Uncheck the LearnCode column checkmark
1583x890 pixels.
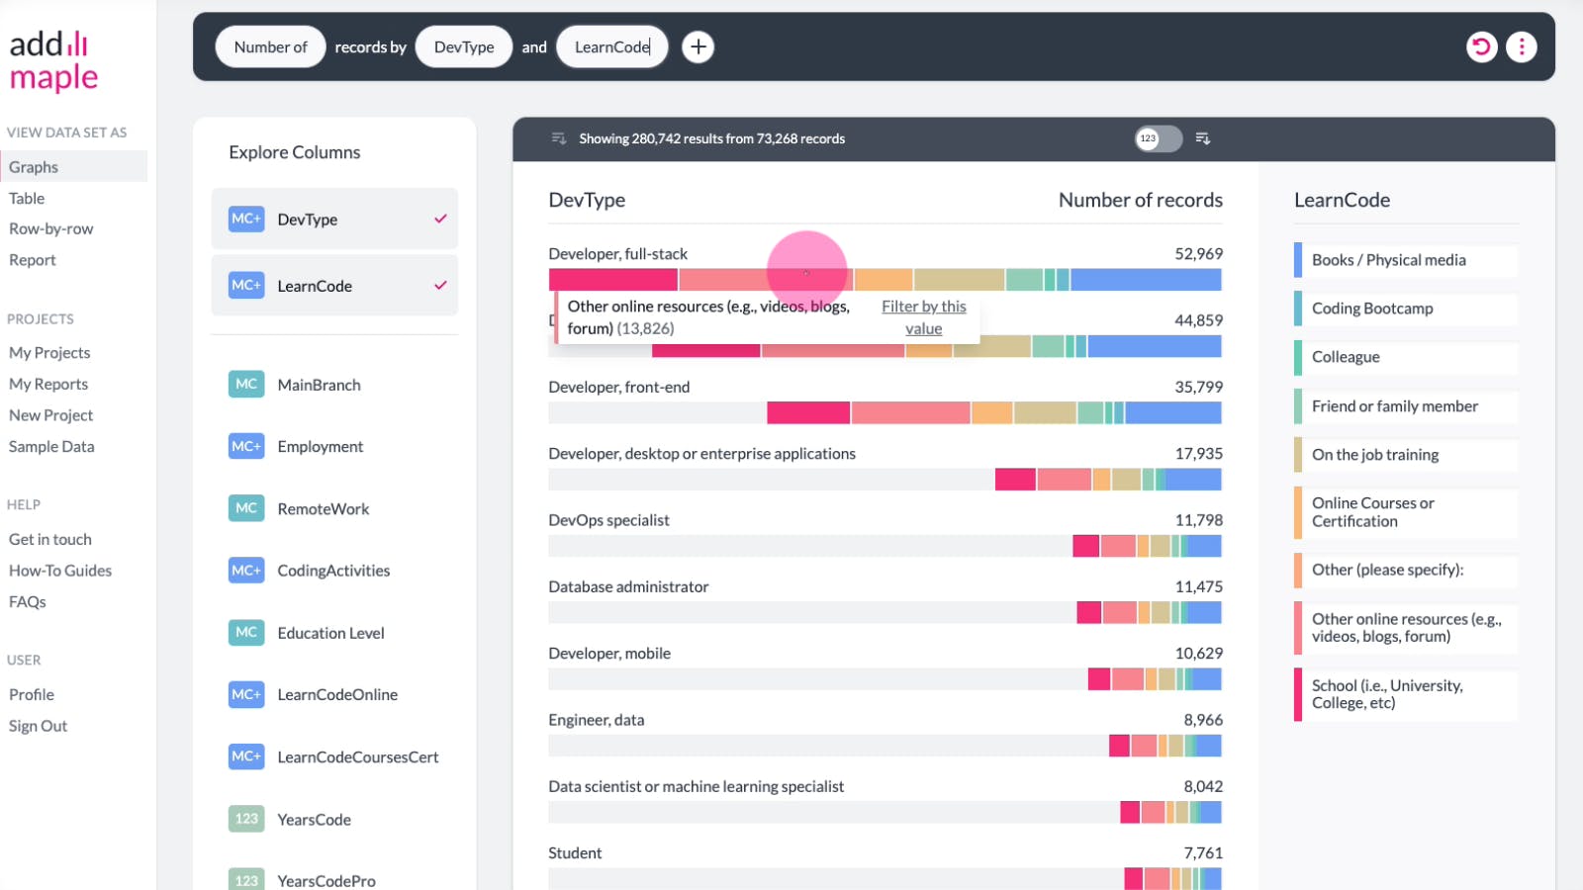pos(440,286)
